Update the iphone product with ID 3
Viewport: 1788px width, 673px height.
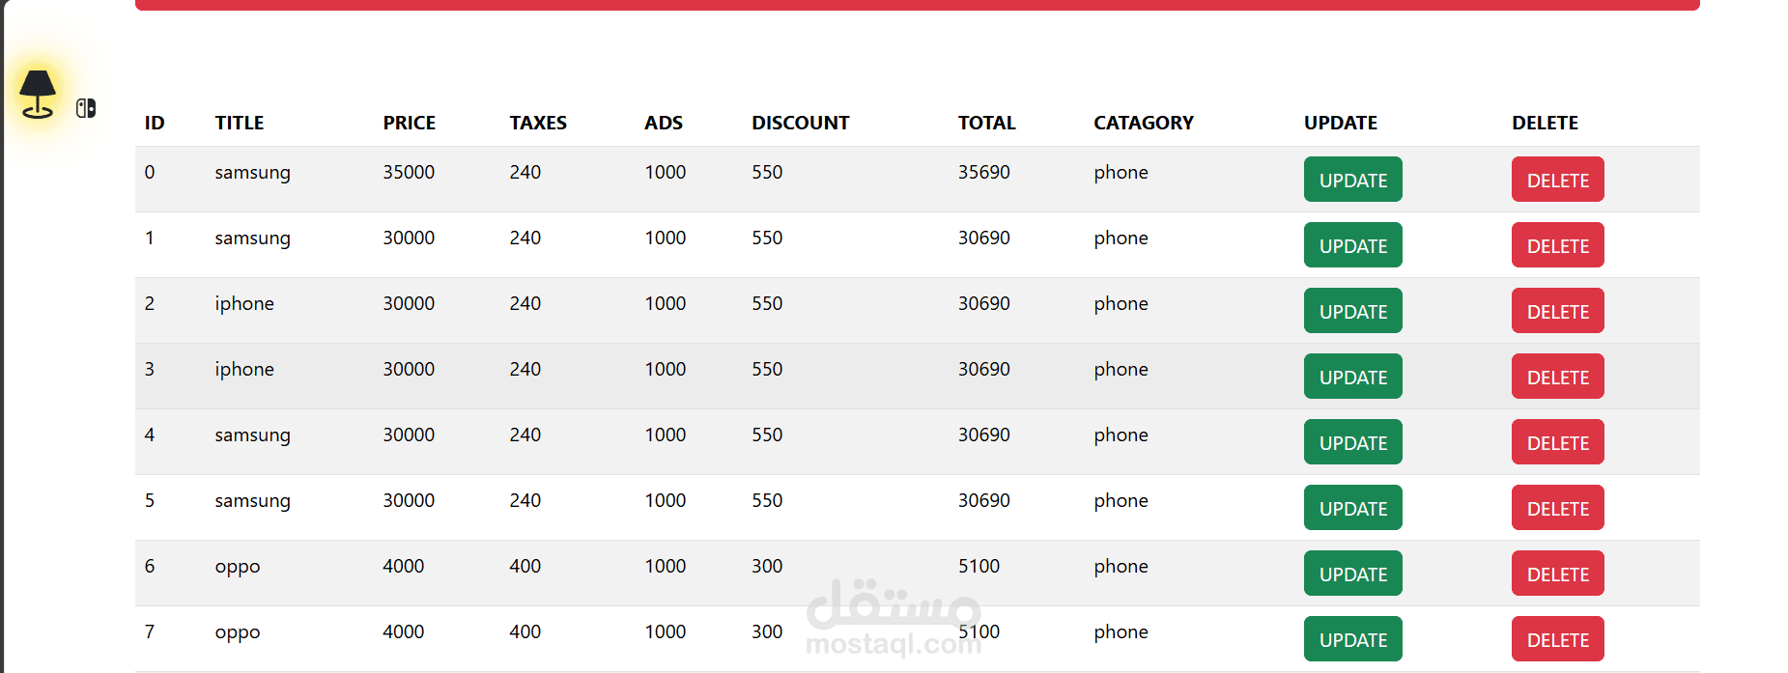pos(1352,377)
